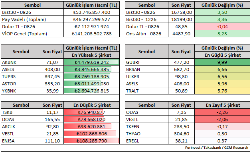Select the AKBNK symbol cell

pyautogui.click(x=21, y=62)
